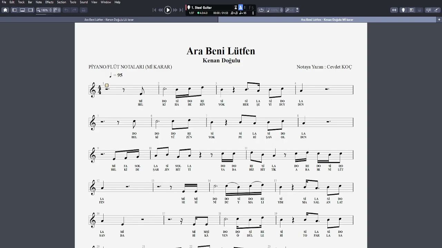Click the 1. Steel Guitar track name

(202, 8)
